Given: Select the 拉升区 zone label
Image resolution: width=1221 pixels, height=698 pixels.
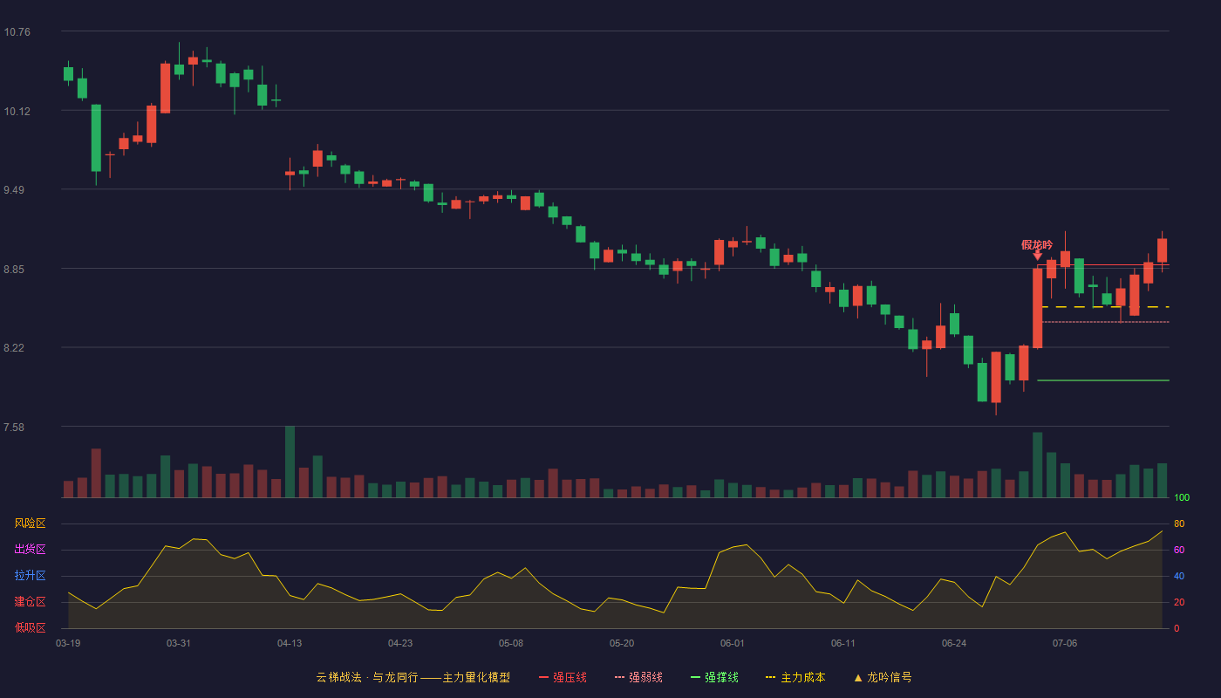Looking at the screenshot, I should coord(30,576).
